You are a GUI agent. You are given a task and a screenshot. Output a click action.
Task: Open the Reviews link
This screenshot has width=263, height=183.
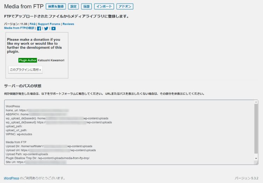tap(68, 24)
